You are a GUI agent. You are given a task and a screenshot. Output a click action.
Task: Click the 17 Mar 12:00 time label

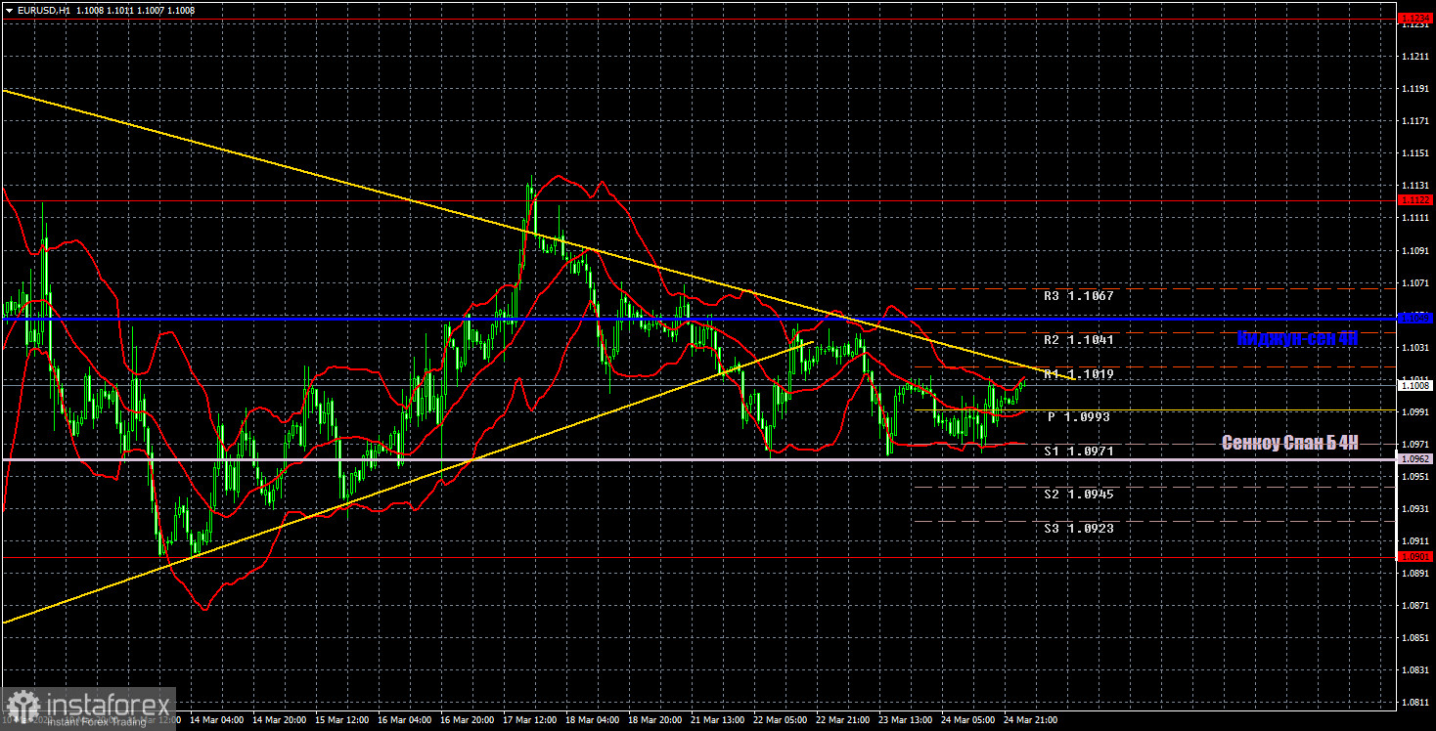[528, 720]
